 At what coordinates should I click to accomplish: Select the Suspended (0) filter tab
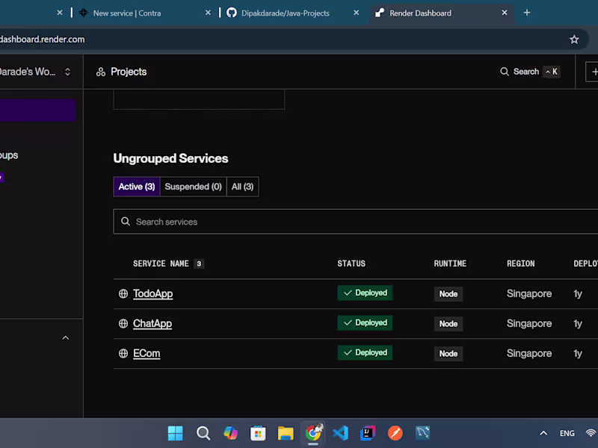click(x=193, y=187)
